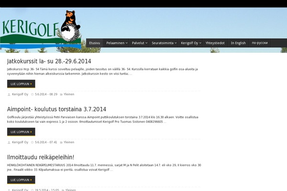Open Aimpoint- koulutus torstaina 3.7.2014 article
Image resolution: width=287 pixels, height=191 pixels.
coord(56,109)
